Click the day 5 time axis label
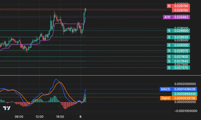Image resolution: width=201 pixels, height=120 pixels. (x=80, y=117)
